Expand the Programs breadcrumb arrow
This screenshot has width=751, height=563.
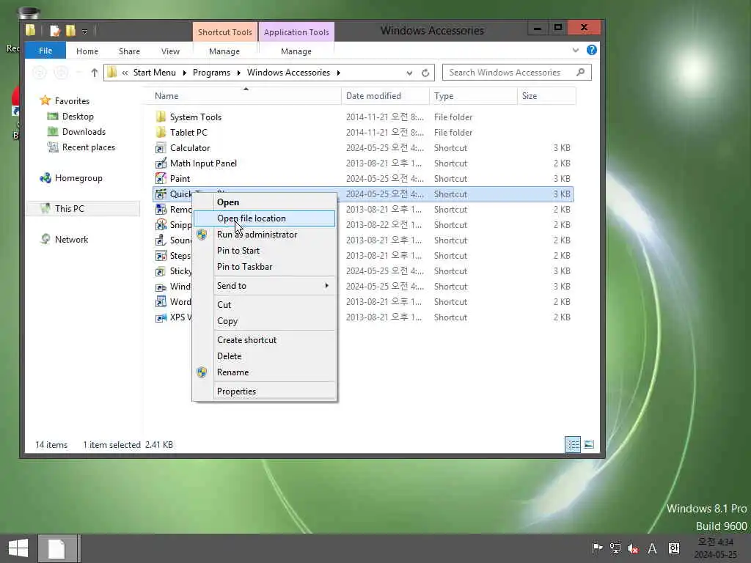[238, 73]
